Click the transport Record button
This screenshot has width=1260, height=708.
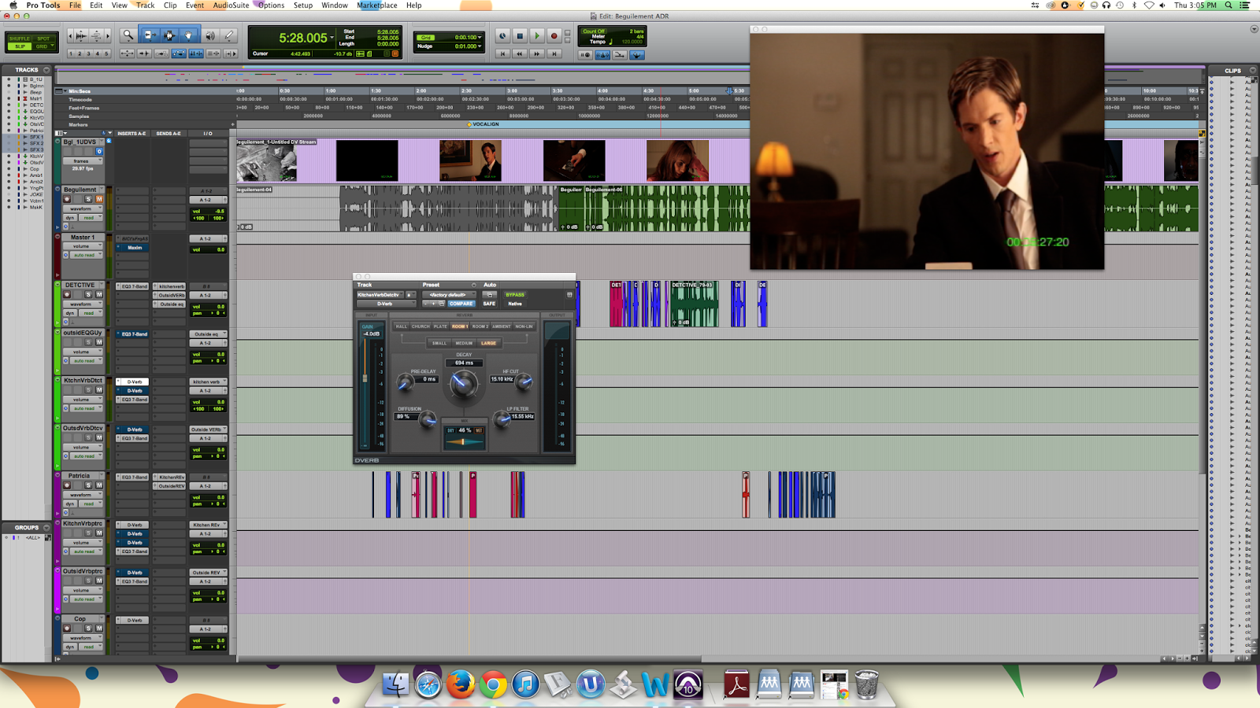(x=554, y=36)
